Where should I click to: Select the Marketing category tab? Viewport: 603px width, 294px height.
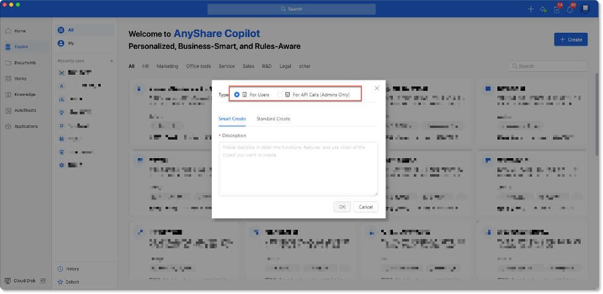167,66
